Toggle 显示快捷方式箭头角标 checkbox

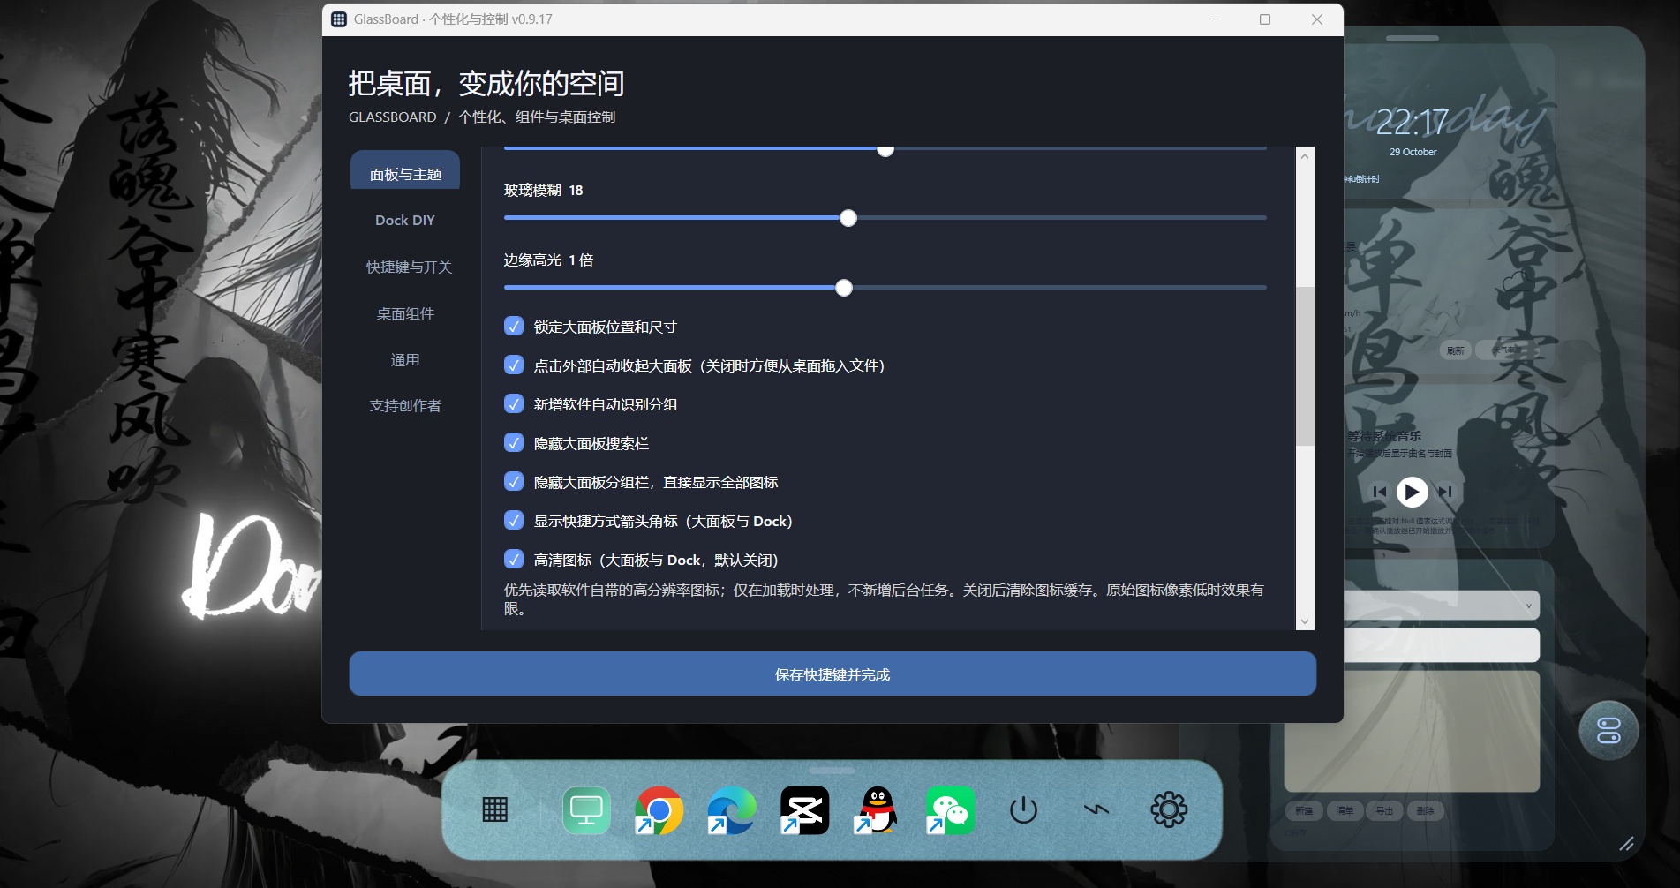click(x=514, y=521)
